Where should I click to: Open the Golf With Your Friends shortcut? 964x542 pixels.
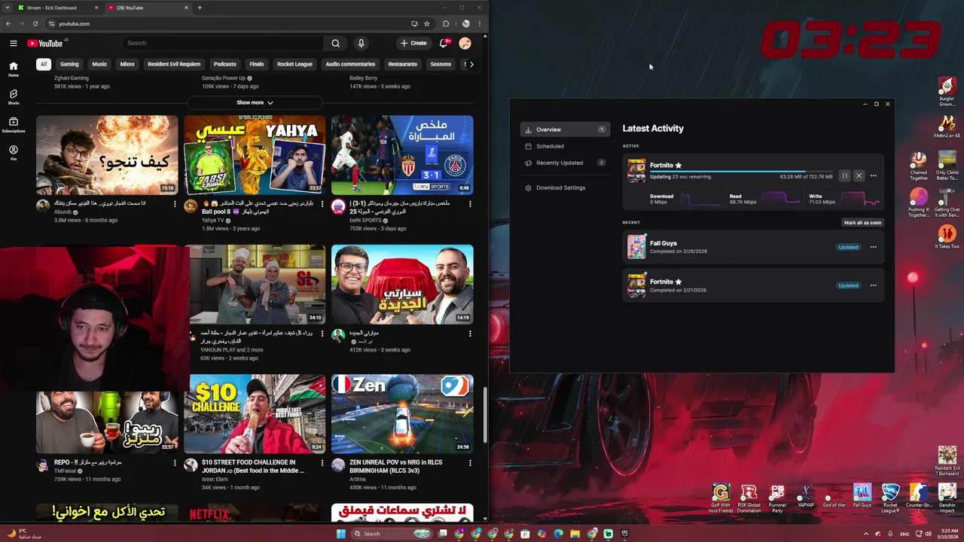[x=721, y=498]
